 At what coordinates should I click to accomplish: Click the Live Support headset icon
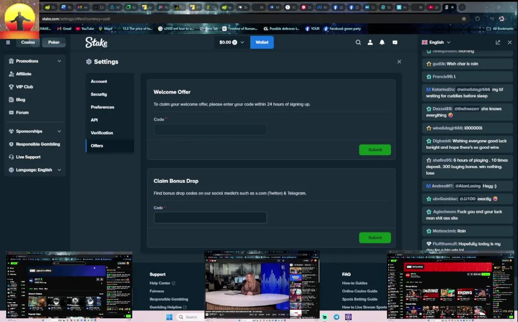click(x=11, y=157)
